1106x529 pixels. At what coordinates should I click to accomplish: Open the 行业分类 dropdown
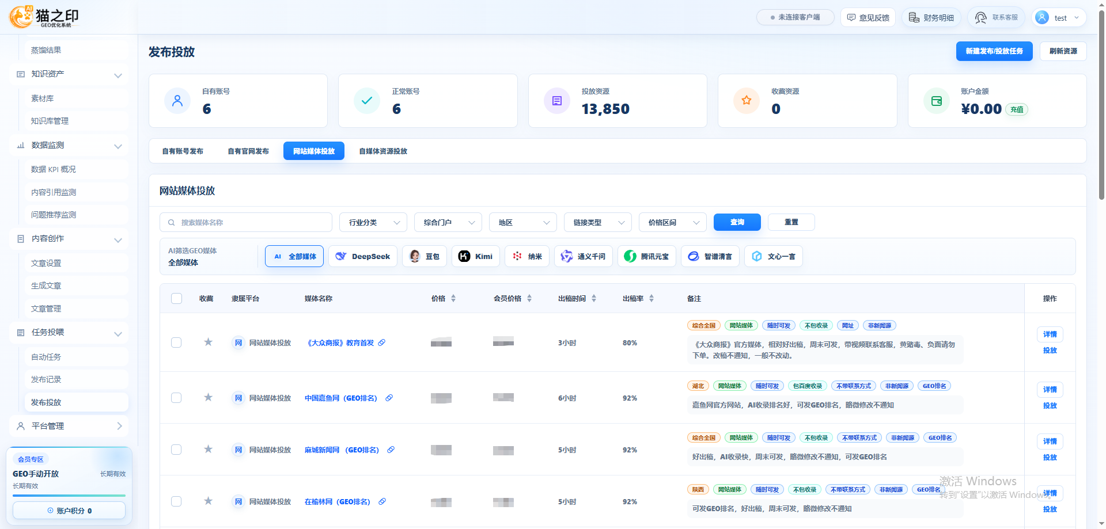coord(373,222)
